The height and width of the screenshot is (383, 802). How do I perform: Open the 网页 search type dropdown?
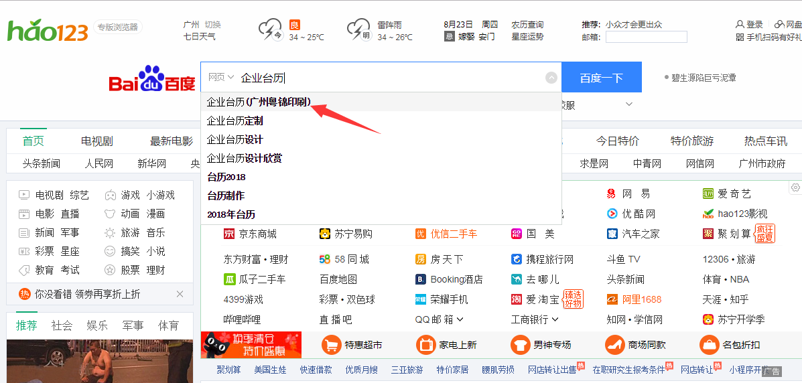pyautogui.click(x=221, y=77)
